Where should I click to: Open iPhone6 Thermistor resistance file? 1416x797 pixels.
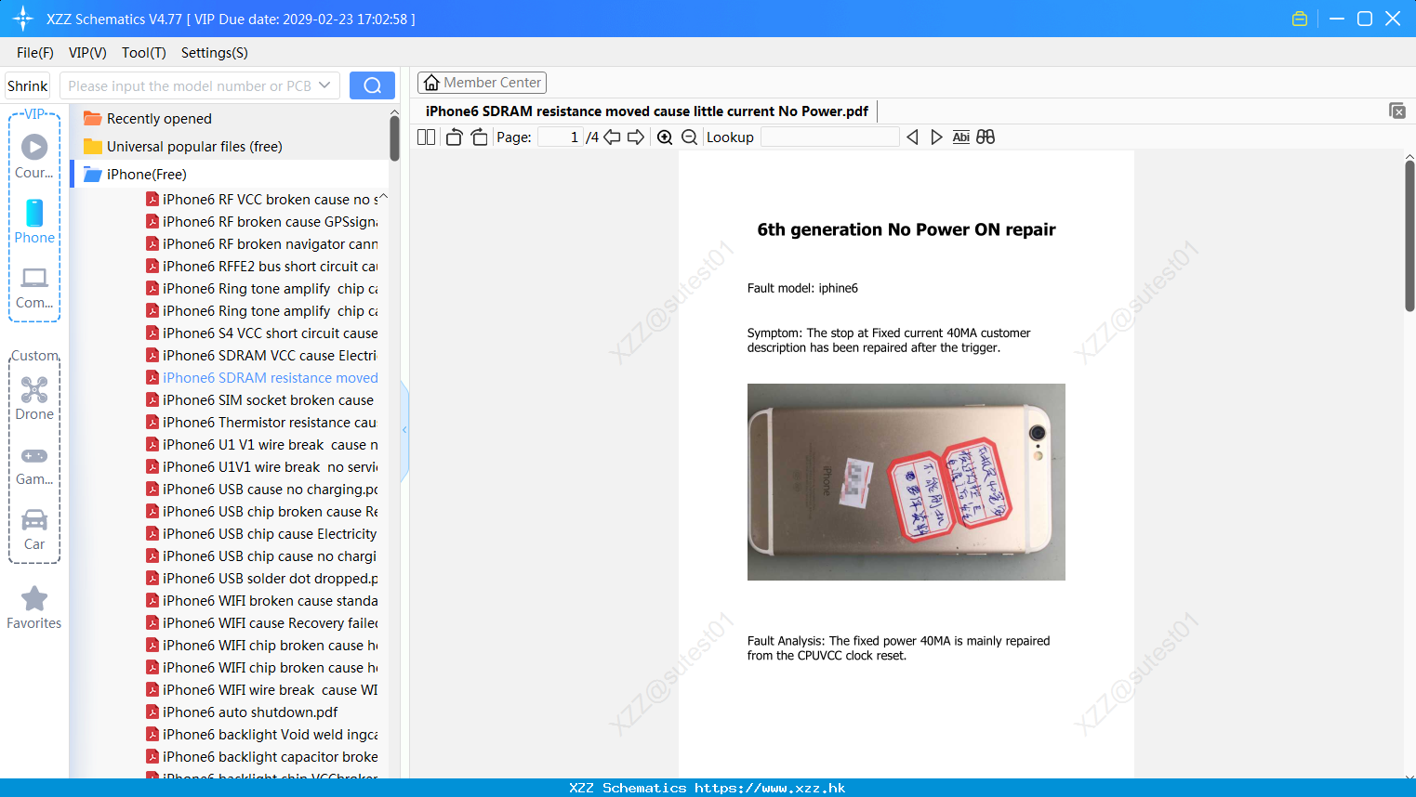[262, 423]
